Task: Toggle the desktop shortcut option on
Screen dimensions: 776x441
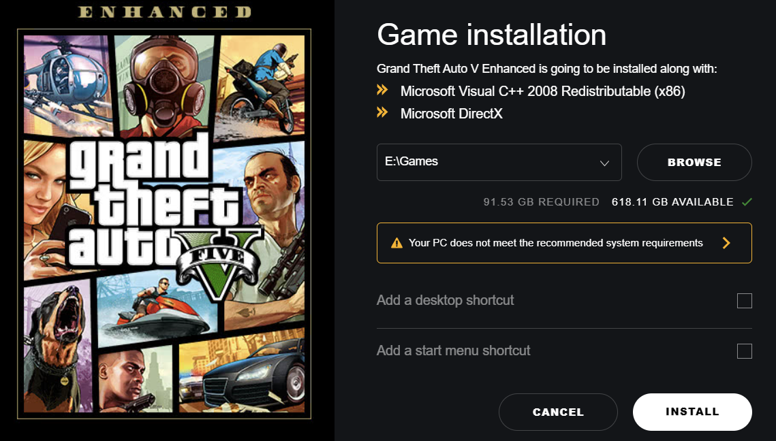Action: pos(744,299)
